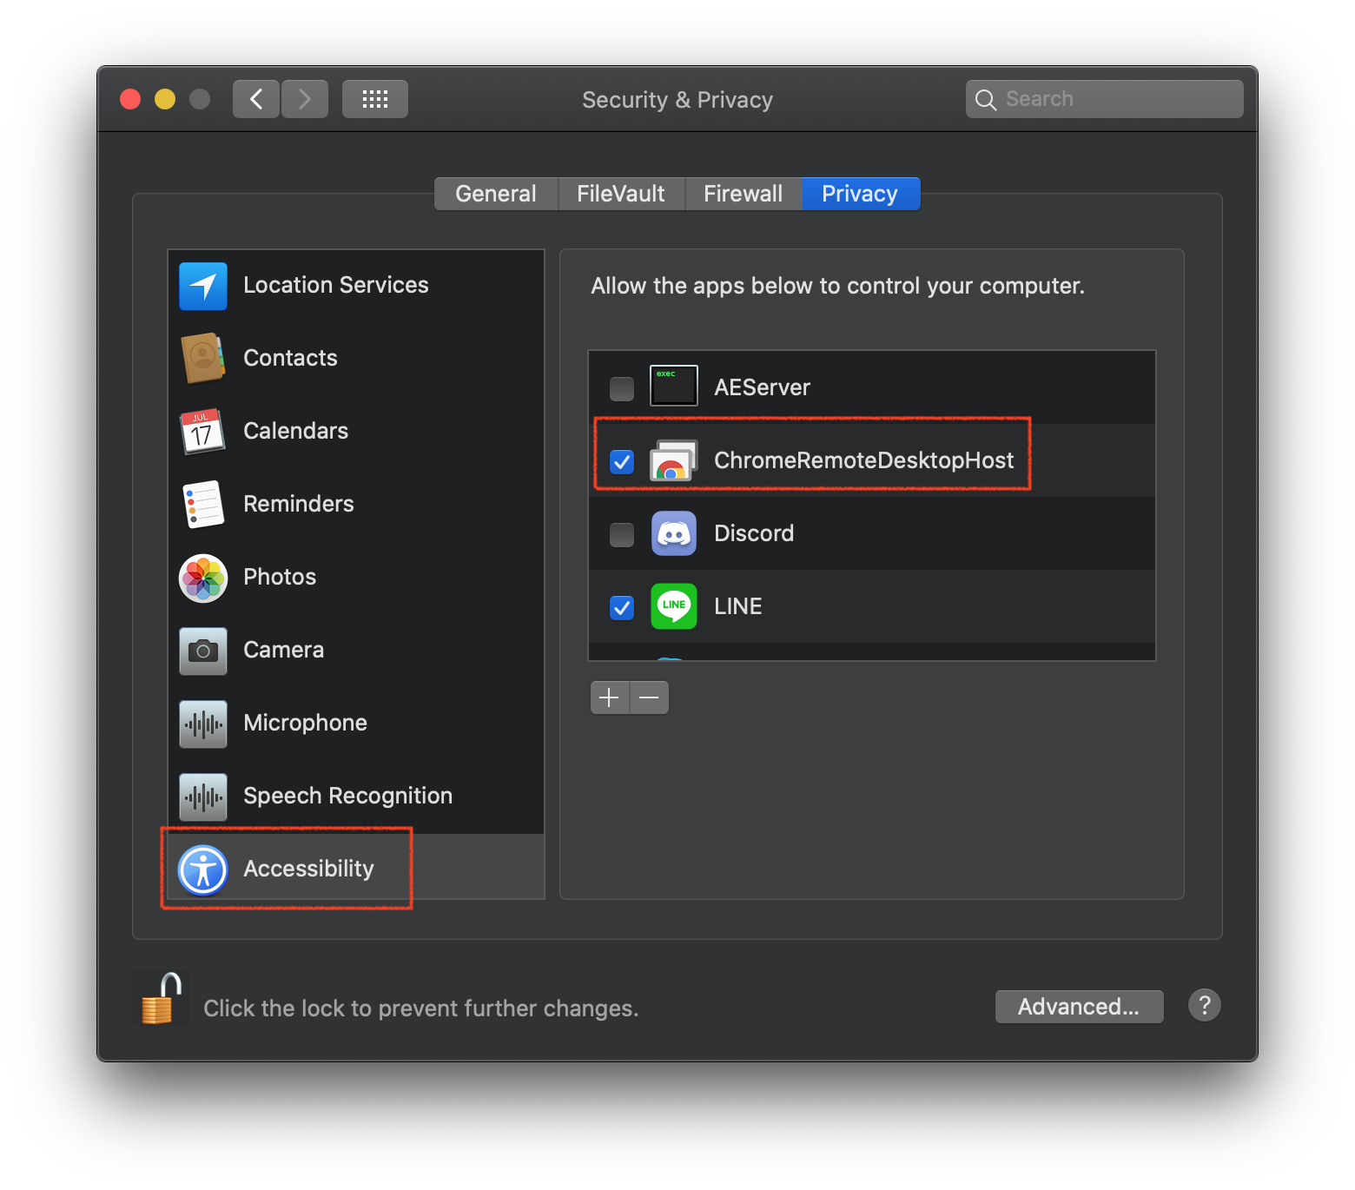Enable the Discord checkbox

[x=622, y=534]
